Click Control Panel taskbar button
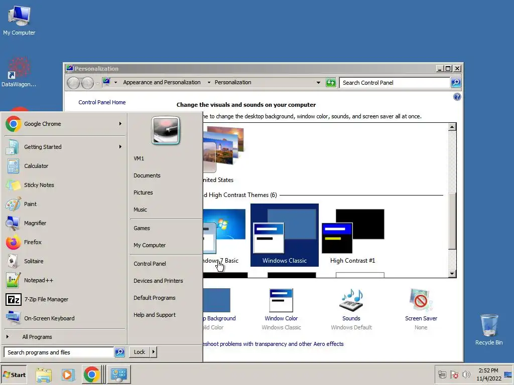Screen dimensions: 514x385 (118, 374)
